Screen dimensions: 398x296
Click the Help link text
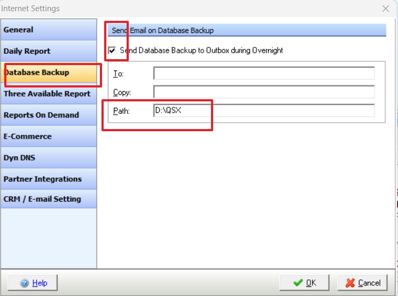40,283
